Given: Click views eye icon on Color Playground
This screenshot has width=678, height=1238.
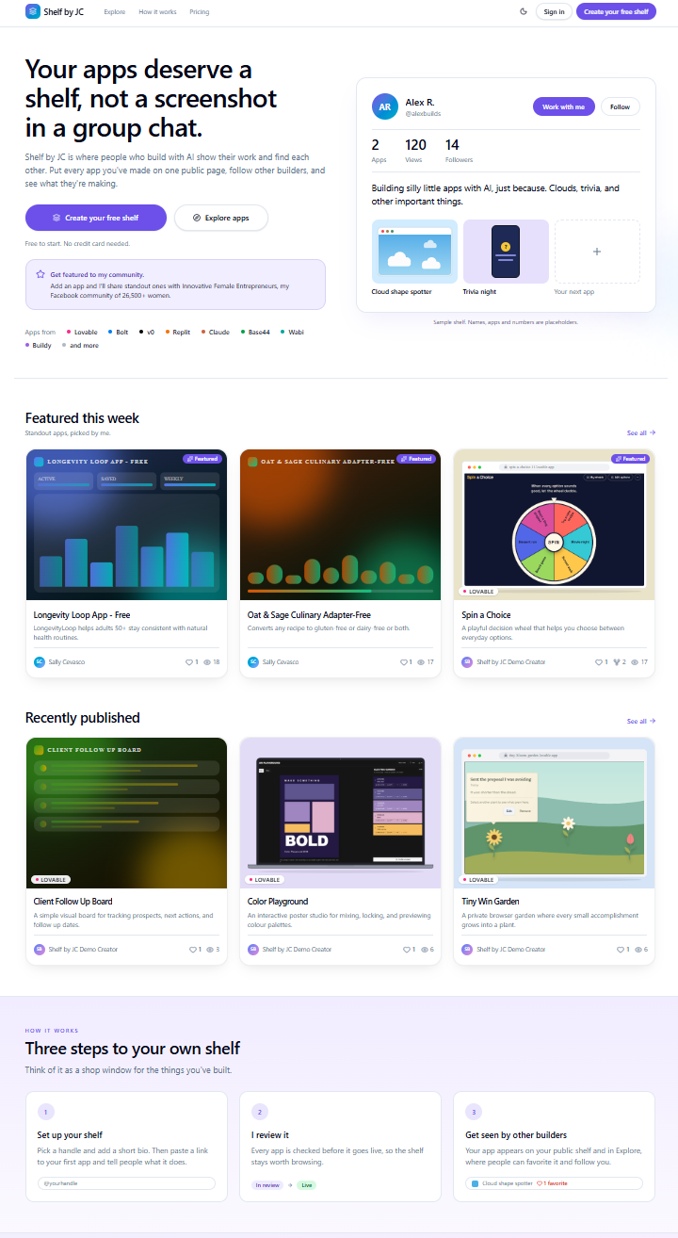Looking at the screenshot, I should point(425,950).
